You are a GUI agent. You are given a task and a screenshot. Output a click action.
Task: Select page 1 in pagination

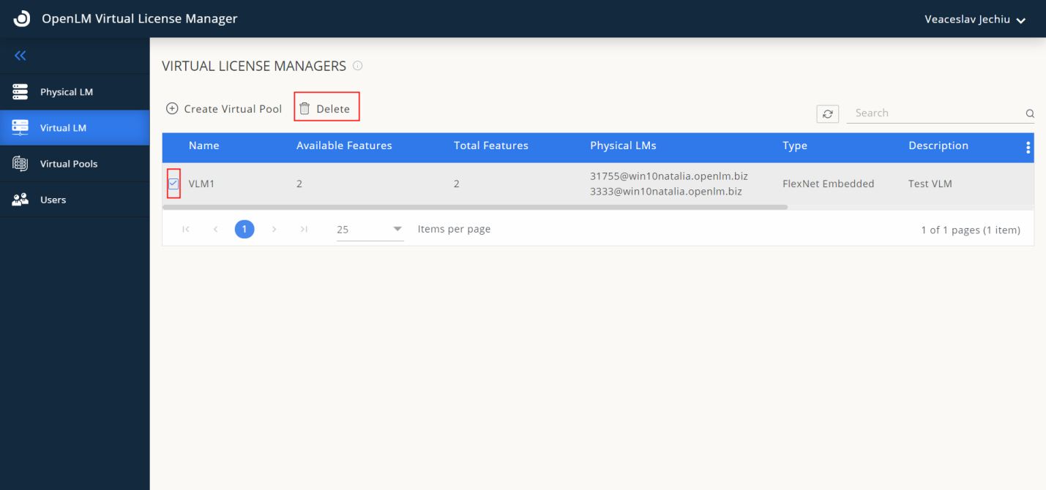[244, 230]
